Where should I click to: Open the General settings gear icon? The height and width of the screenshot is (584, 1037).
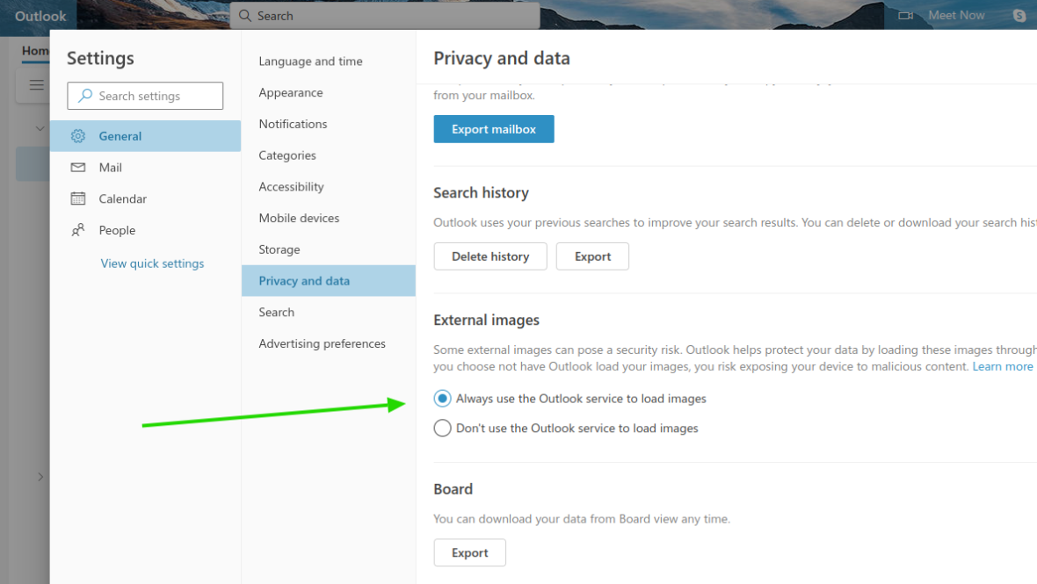(x=78, y=136)
